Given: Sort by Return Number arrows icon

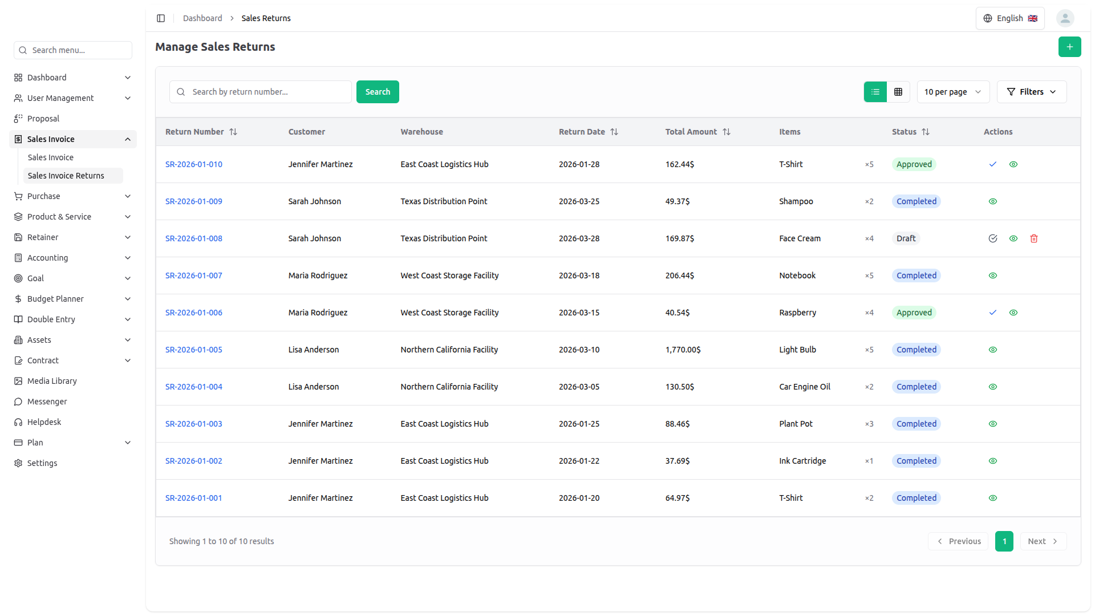Looking at the screenshot, I should pyautogui.click(x=233, y=132).
